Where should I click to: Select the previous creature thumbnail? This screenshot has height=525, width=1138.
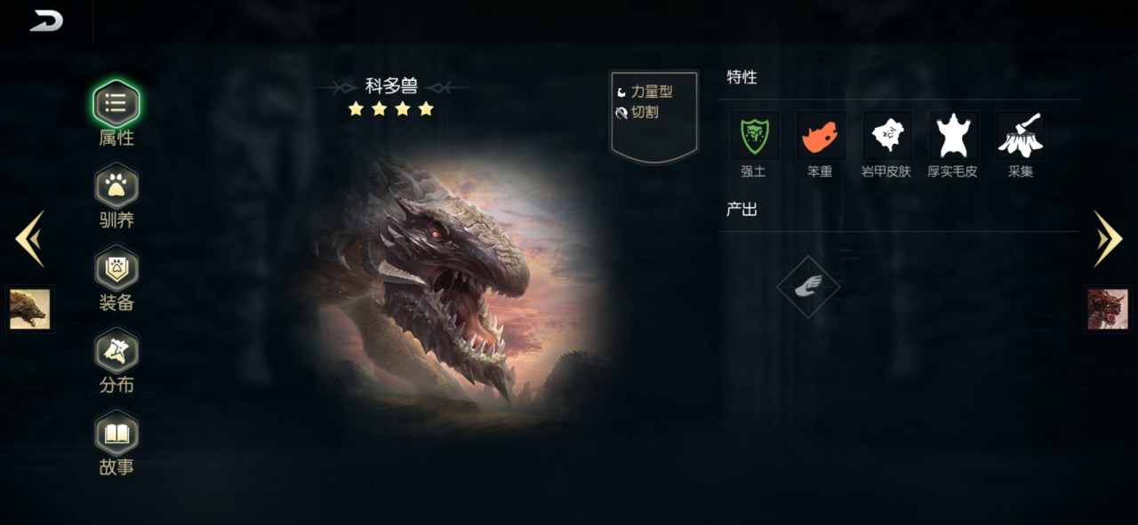pos(29,309)
